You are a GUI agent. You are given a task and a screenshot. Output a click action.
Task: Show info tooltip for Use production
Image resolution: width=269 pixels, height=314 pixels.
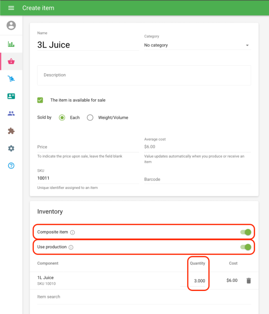point(71,247)
